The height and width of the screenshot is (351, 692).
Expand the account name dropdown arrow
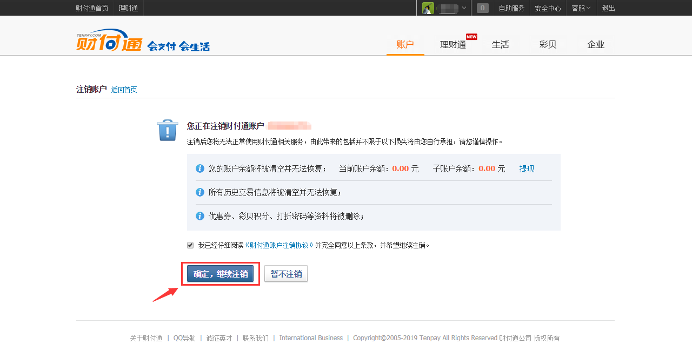(x=464, y=8)
